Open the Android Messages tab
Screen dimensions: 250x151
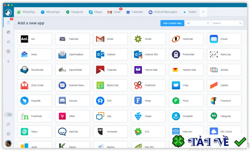pos(163,12)
